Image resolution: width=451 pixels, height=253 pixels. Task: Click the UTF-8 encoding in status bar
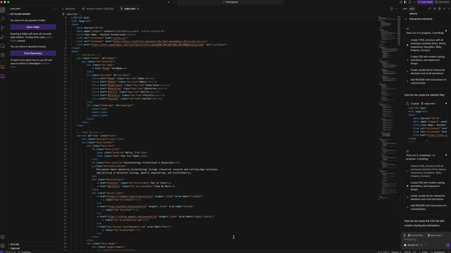click(407, 252)
